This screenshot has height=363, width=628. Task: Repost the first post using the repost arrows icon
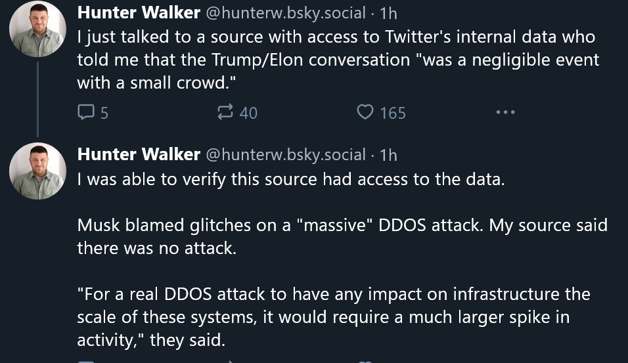coord(225,112)
